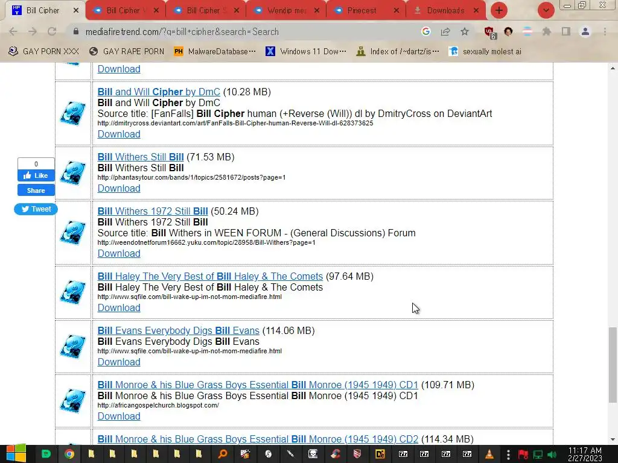Click the speaker volume tray icon
The image size is (618, 463).
tap(552, 455)
